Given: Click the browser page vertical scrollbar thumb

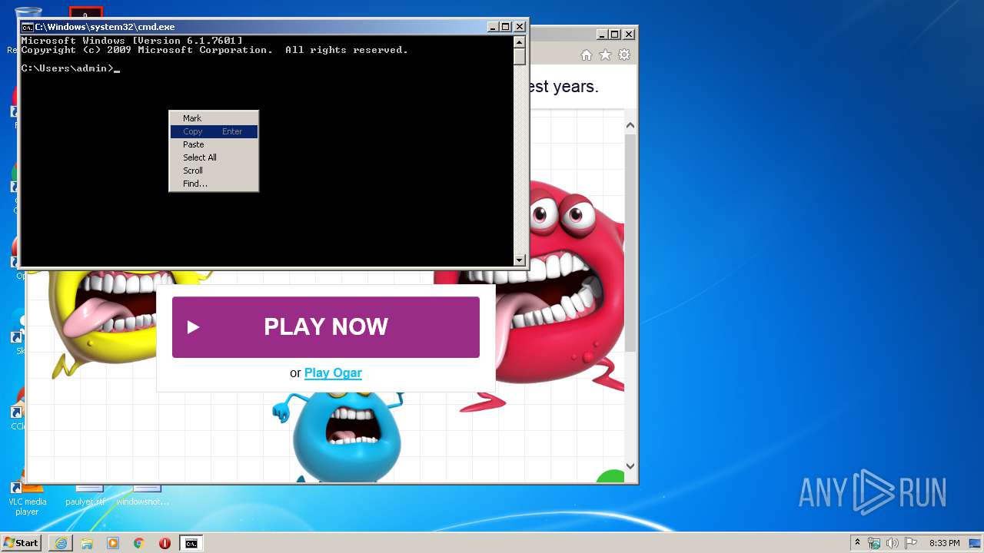Looking at the screenshot, I should 630,242.
